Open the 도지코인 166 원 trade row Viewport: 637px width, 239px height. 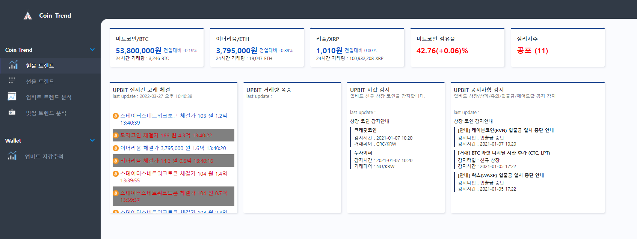point(174,135)
